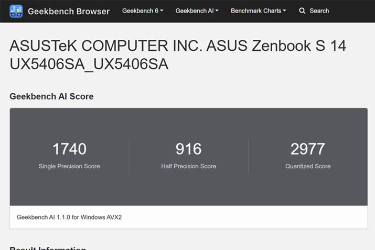Click the caret next to Geekbench AI
This screenshot has width=375, height=250.
pos(217,11)
